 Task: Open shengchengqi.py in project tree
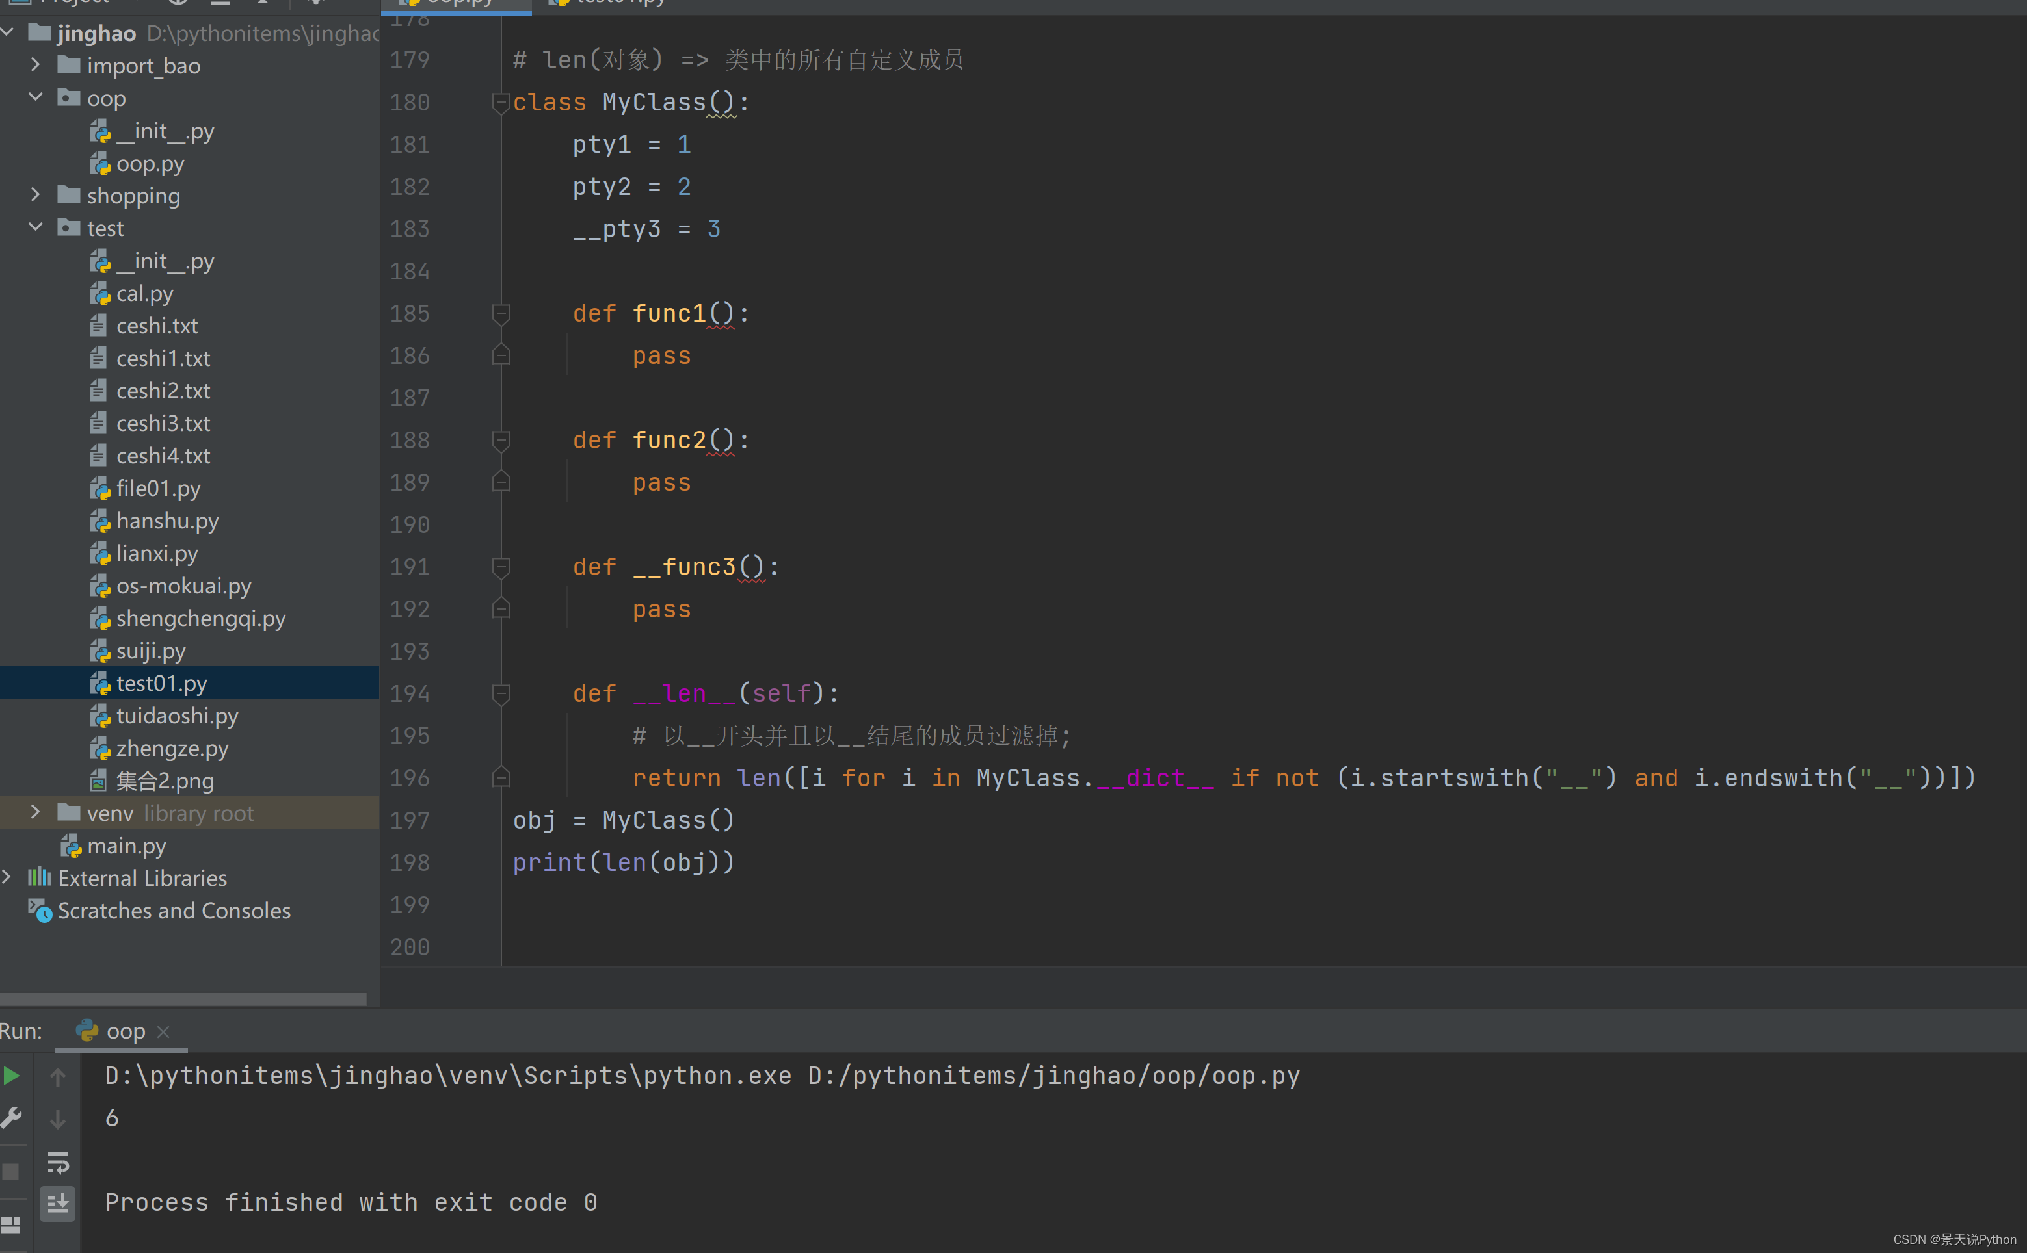(201, 618)
